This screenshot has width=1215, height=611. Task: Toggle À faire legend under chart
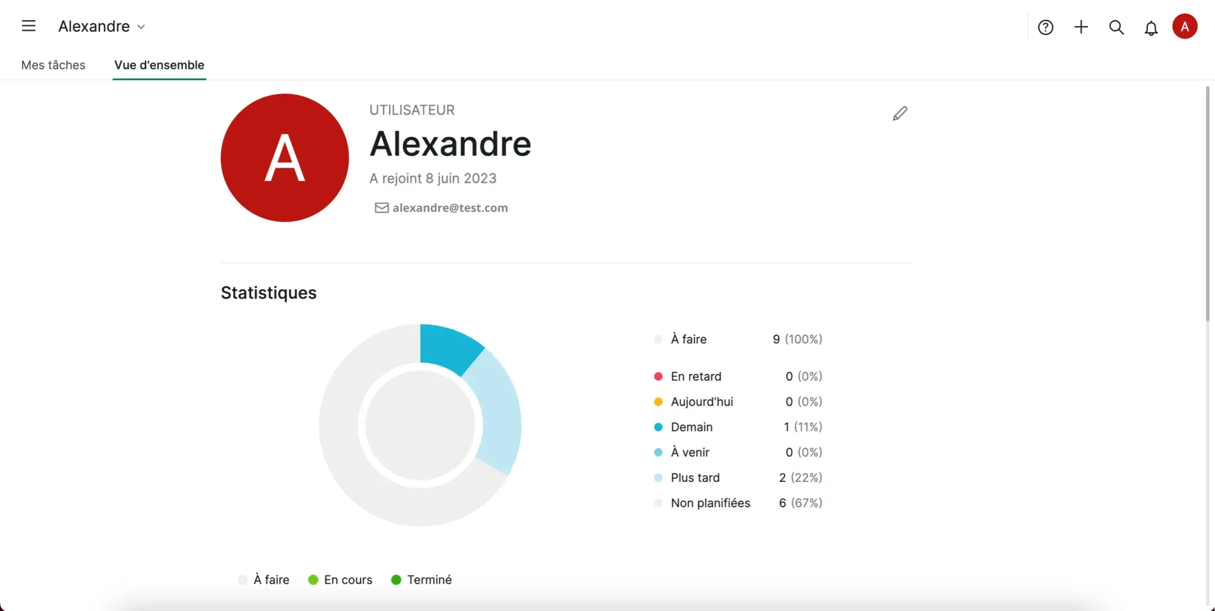tap(264, 580)
